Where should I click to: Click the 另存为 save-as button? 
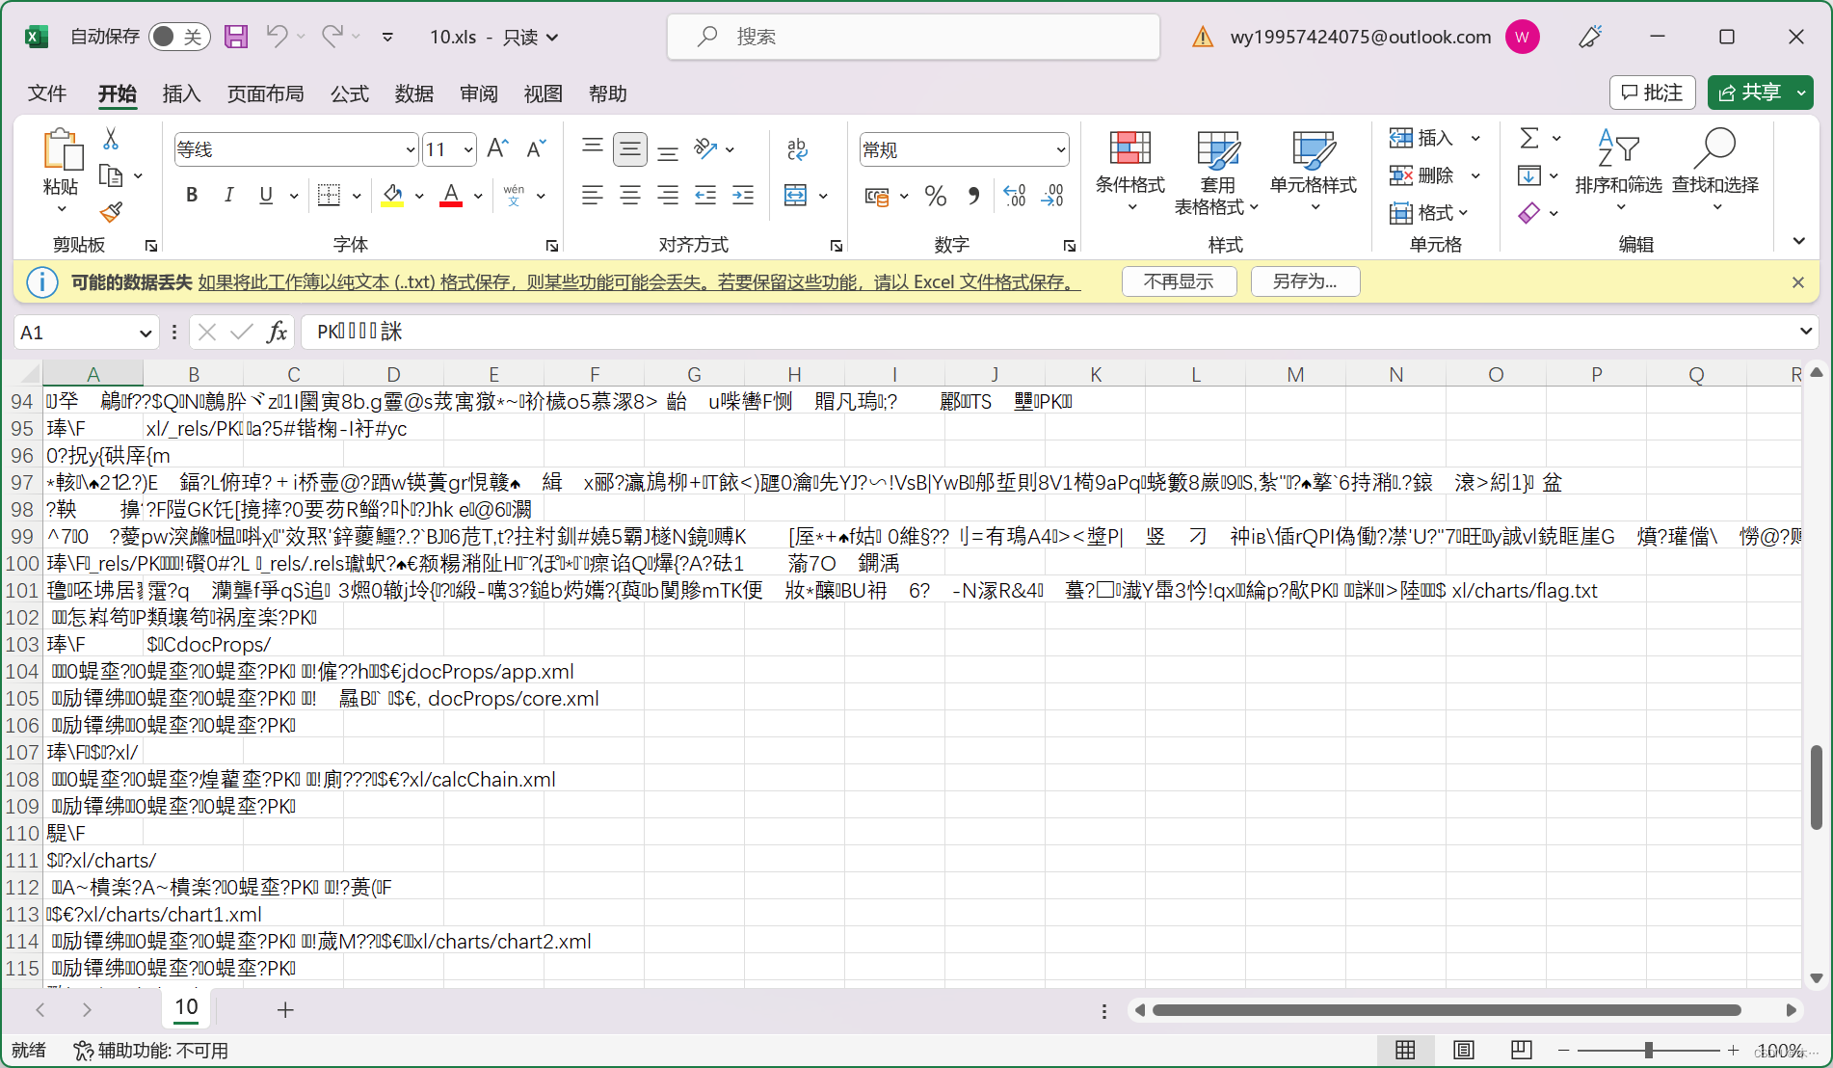pyautogui.click(x=1305, y=281)
